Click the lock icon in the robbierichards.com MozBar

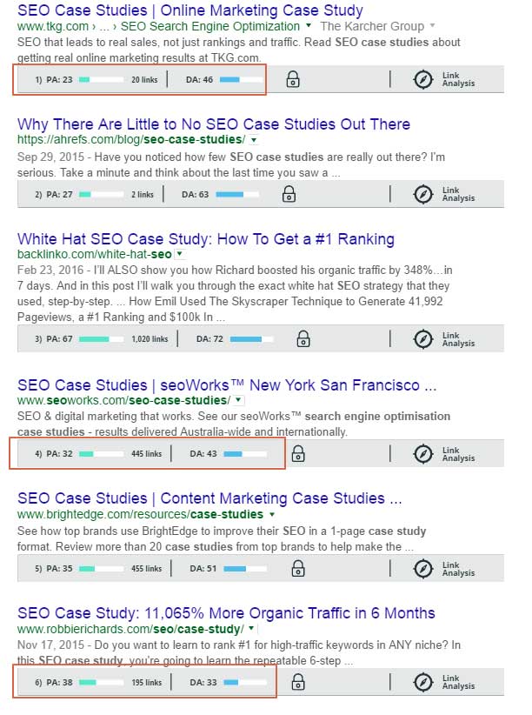pyautogui.click(x=296, y=683)
